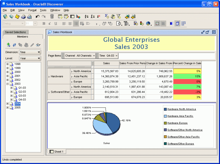220x164 pixels.
Task: Open the File menu
Action: tap(5, 10)
